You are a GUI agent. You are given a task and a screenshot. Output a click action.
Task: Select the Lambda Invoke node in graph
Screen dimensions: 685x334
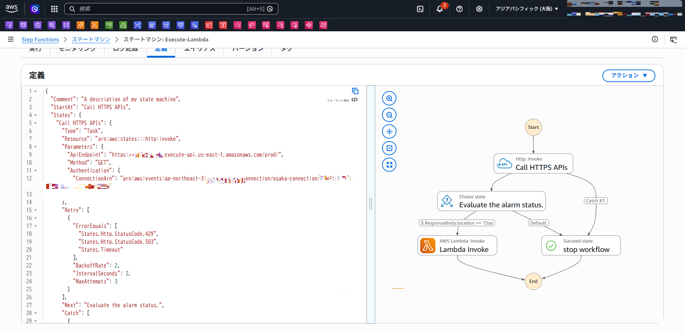pyautogui.click(x=457, y=245)
